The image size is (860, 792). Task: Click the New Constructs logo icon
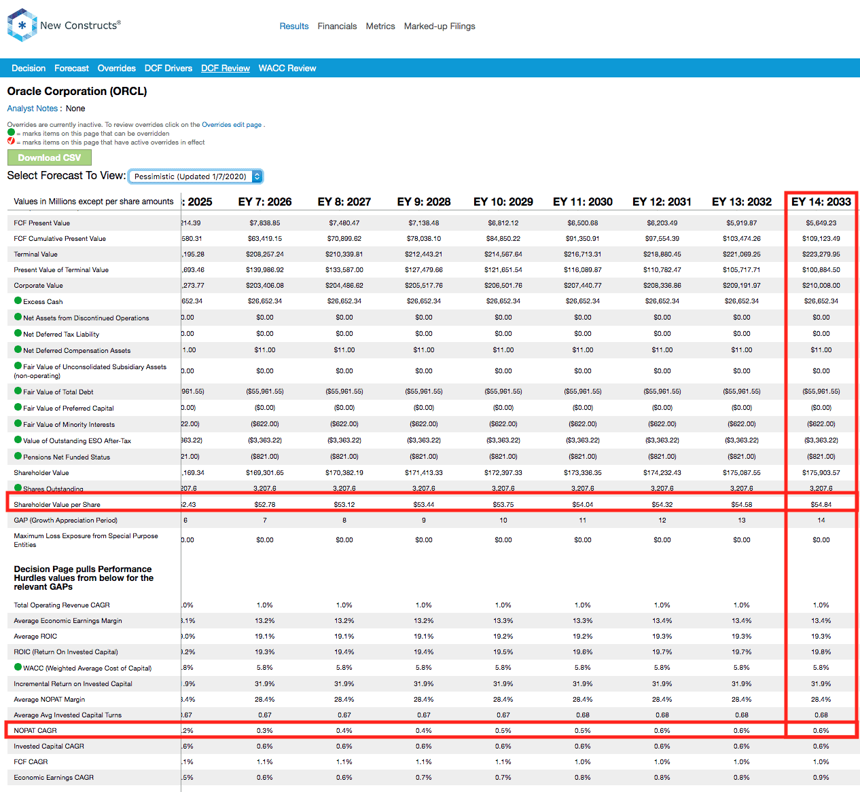[22, 25]
